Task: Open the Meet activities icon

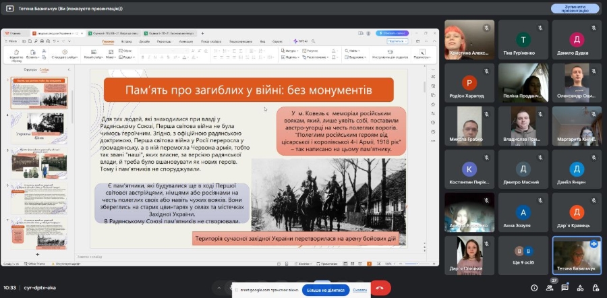Action: (x=580, y=288)
